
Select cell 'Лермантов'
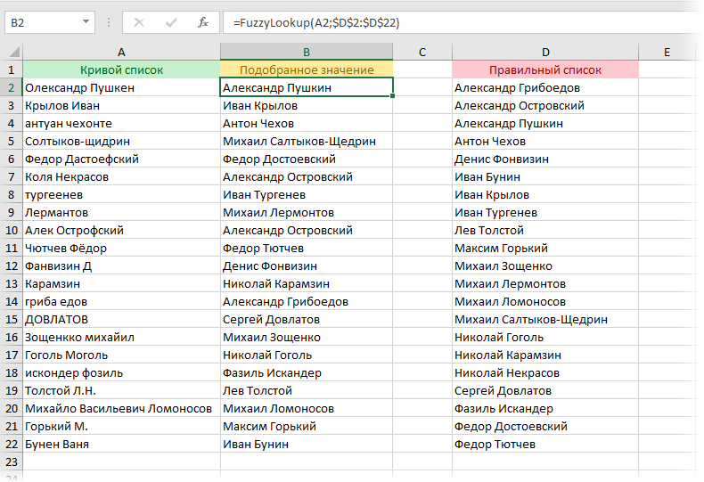pyautogui.click(x=121, y=212)
